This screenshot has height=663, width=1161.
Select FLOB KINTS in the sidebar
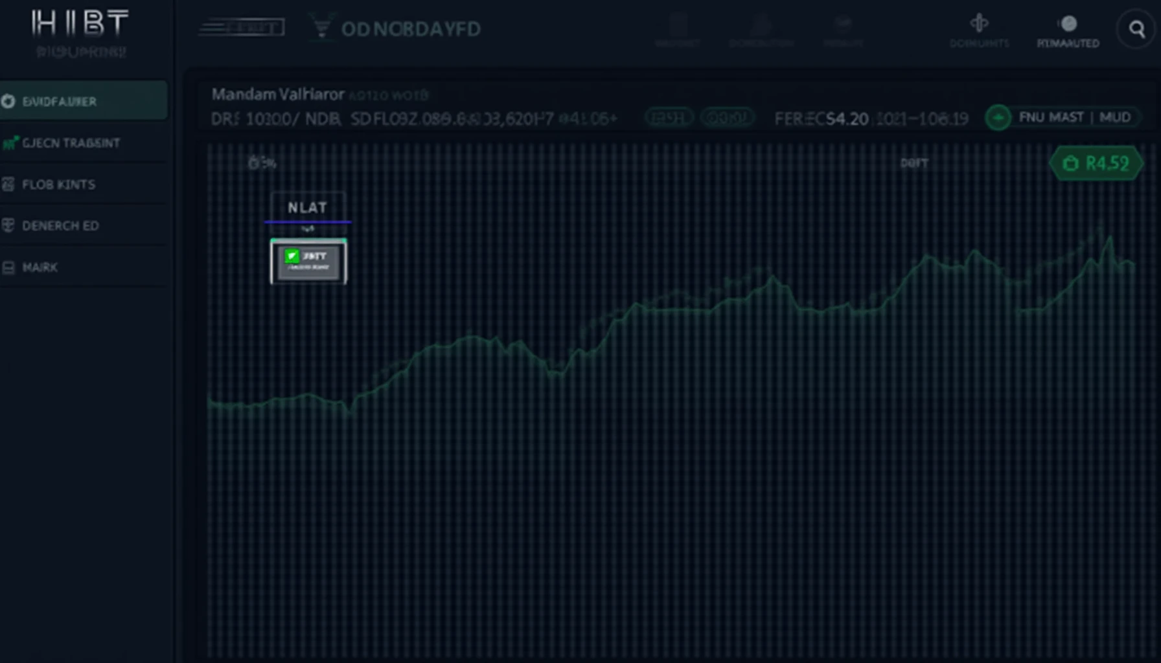(84, 185)
